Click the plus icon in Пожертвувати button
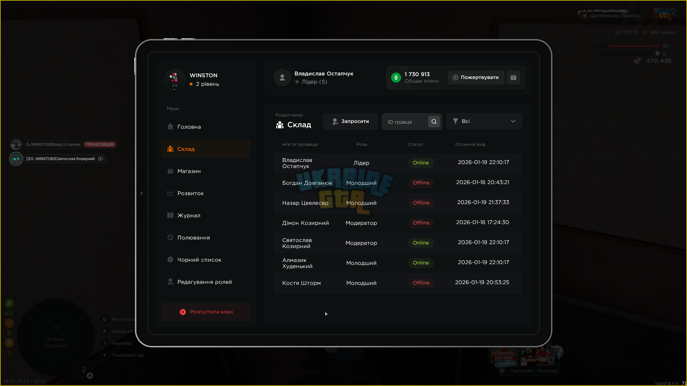The height and width of the screenshot is (386, 687). [x=455, y=78]
